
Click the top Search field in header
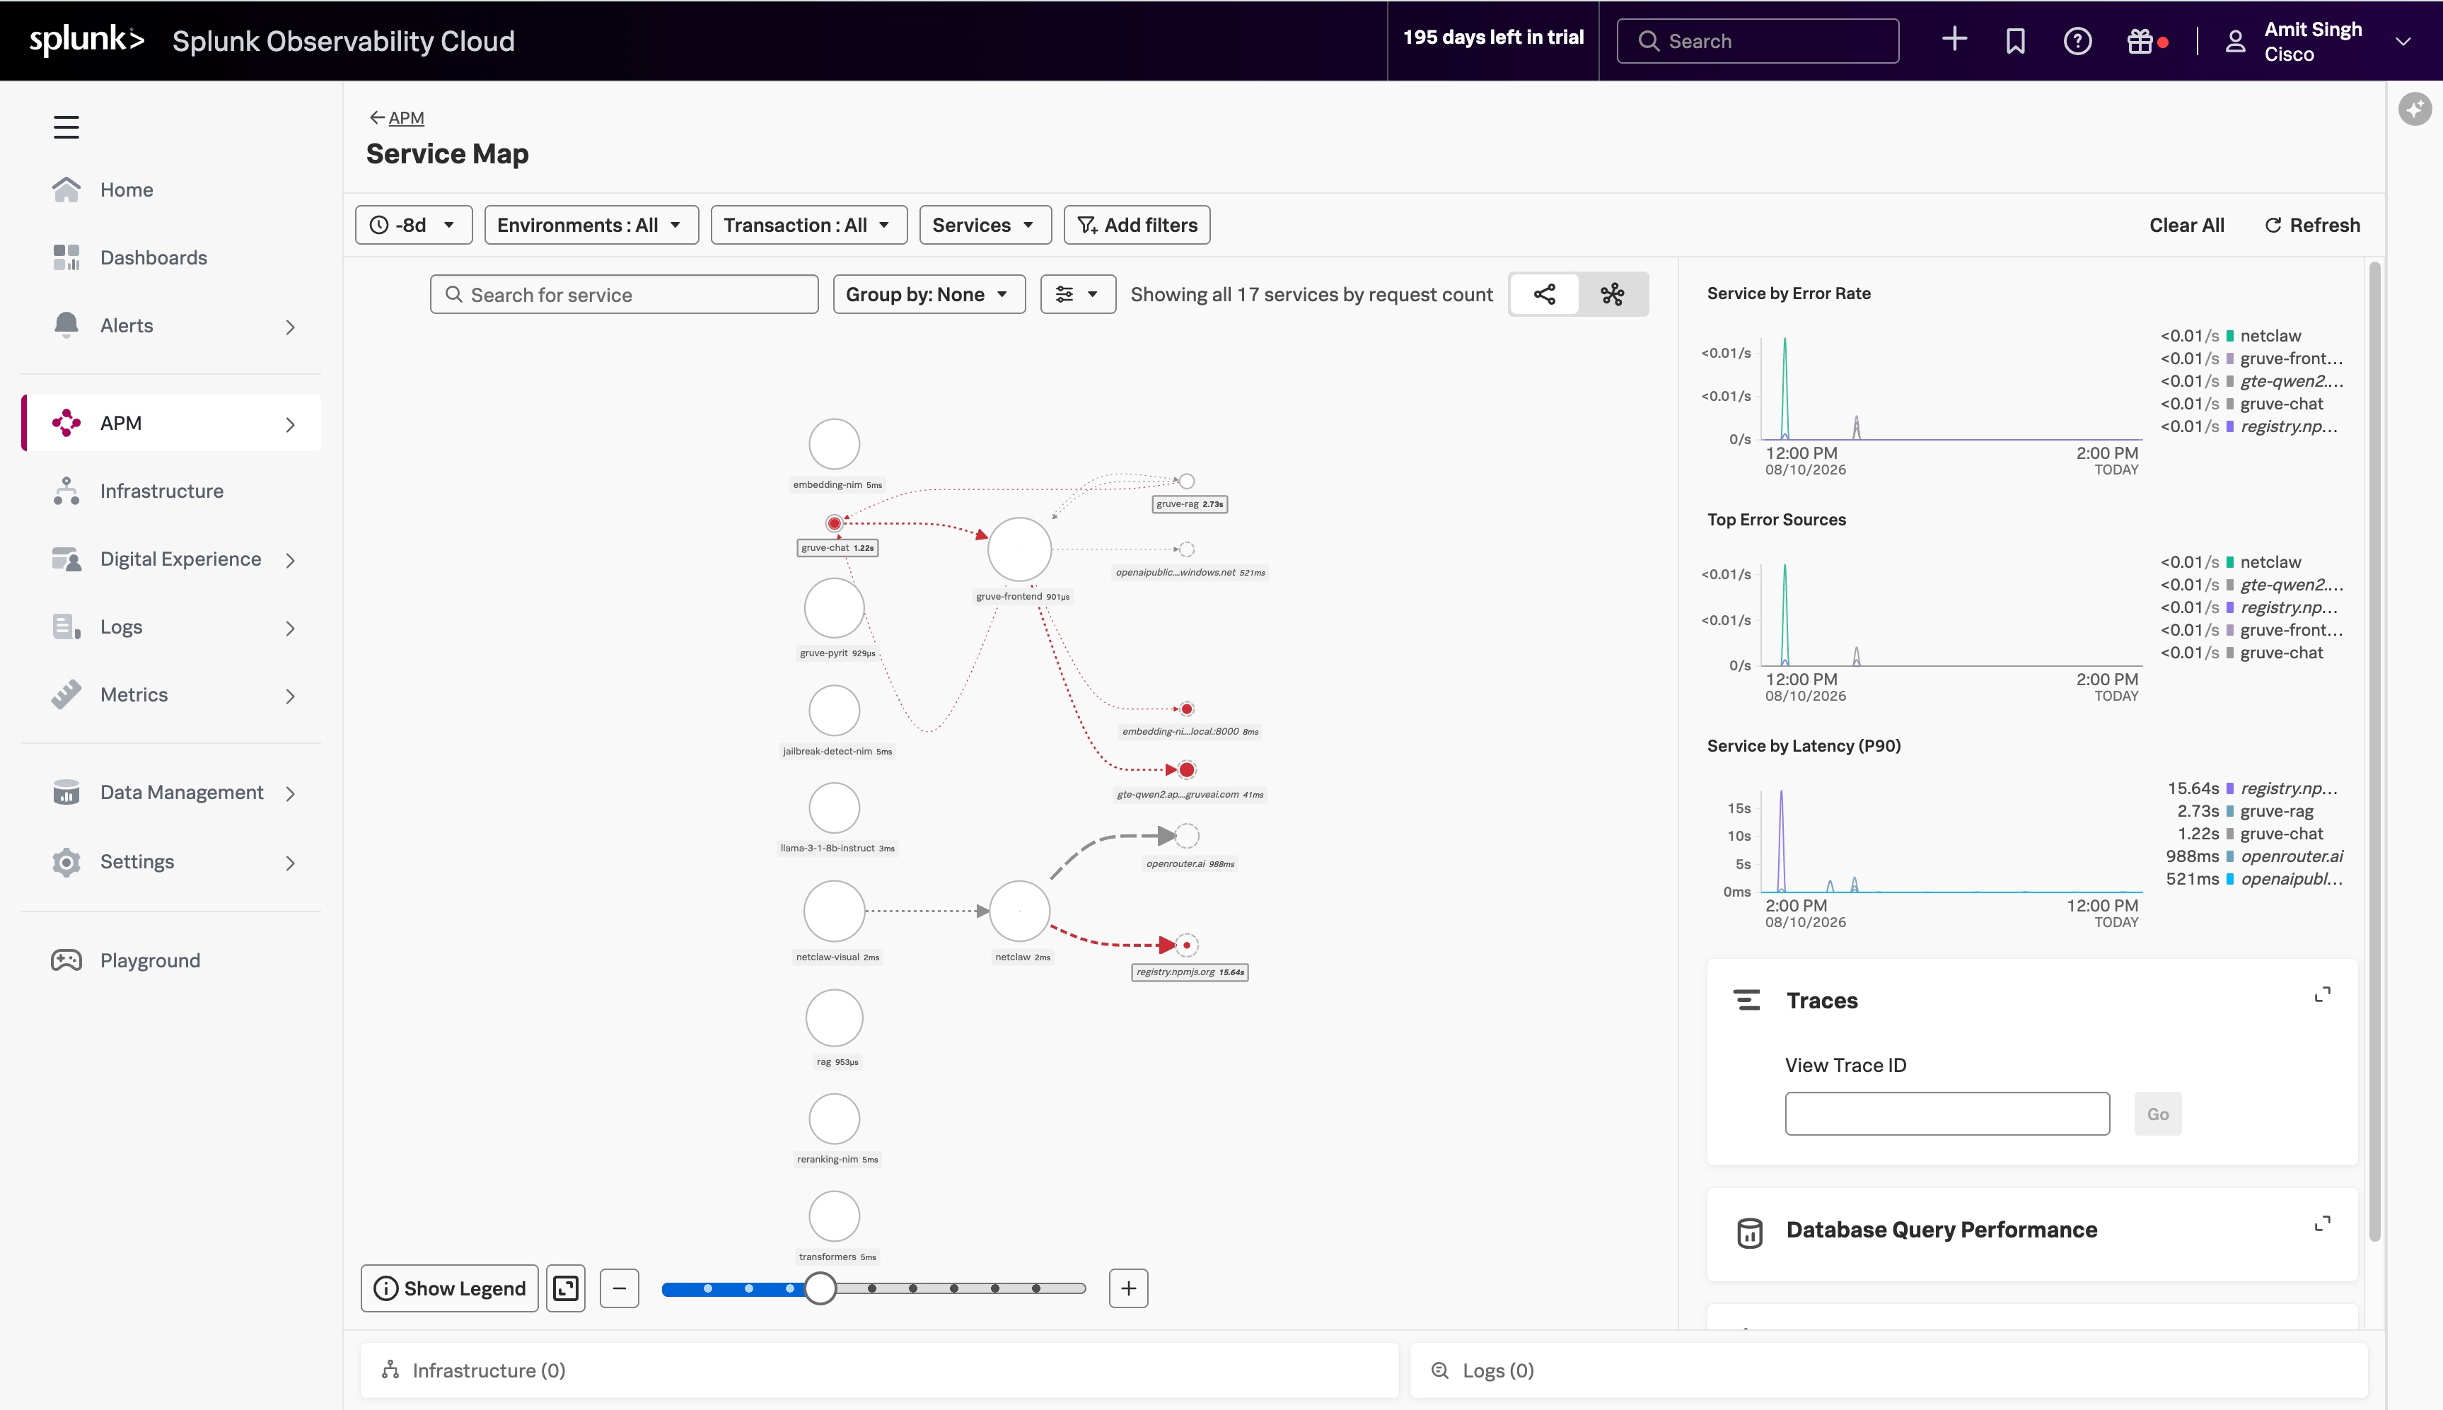tap(1757, 41)
